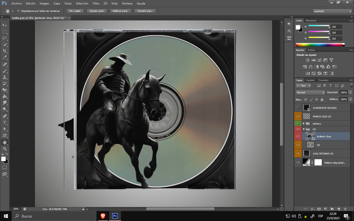The height and width of the screenshot is (221, 354).
Task: Open the Archivo menu
Action: tap(17, 3)
